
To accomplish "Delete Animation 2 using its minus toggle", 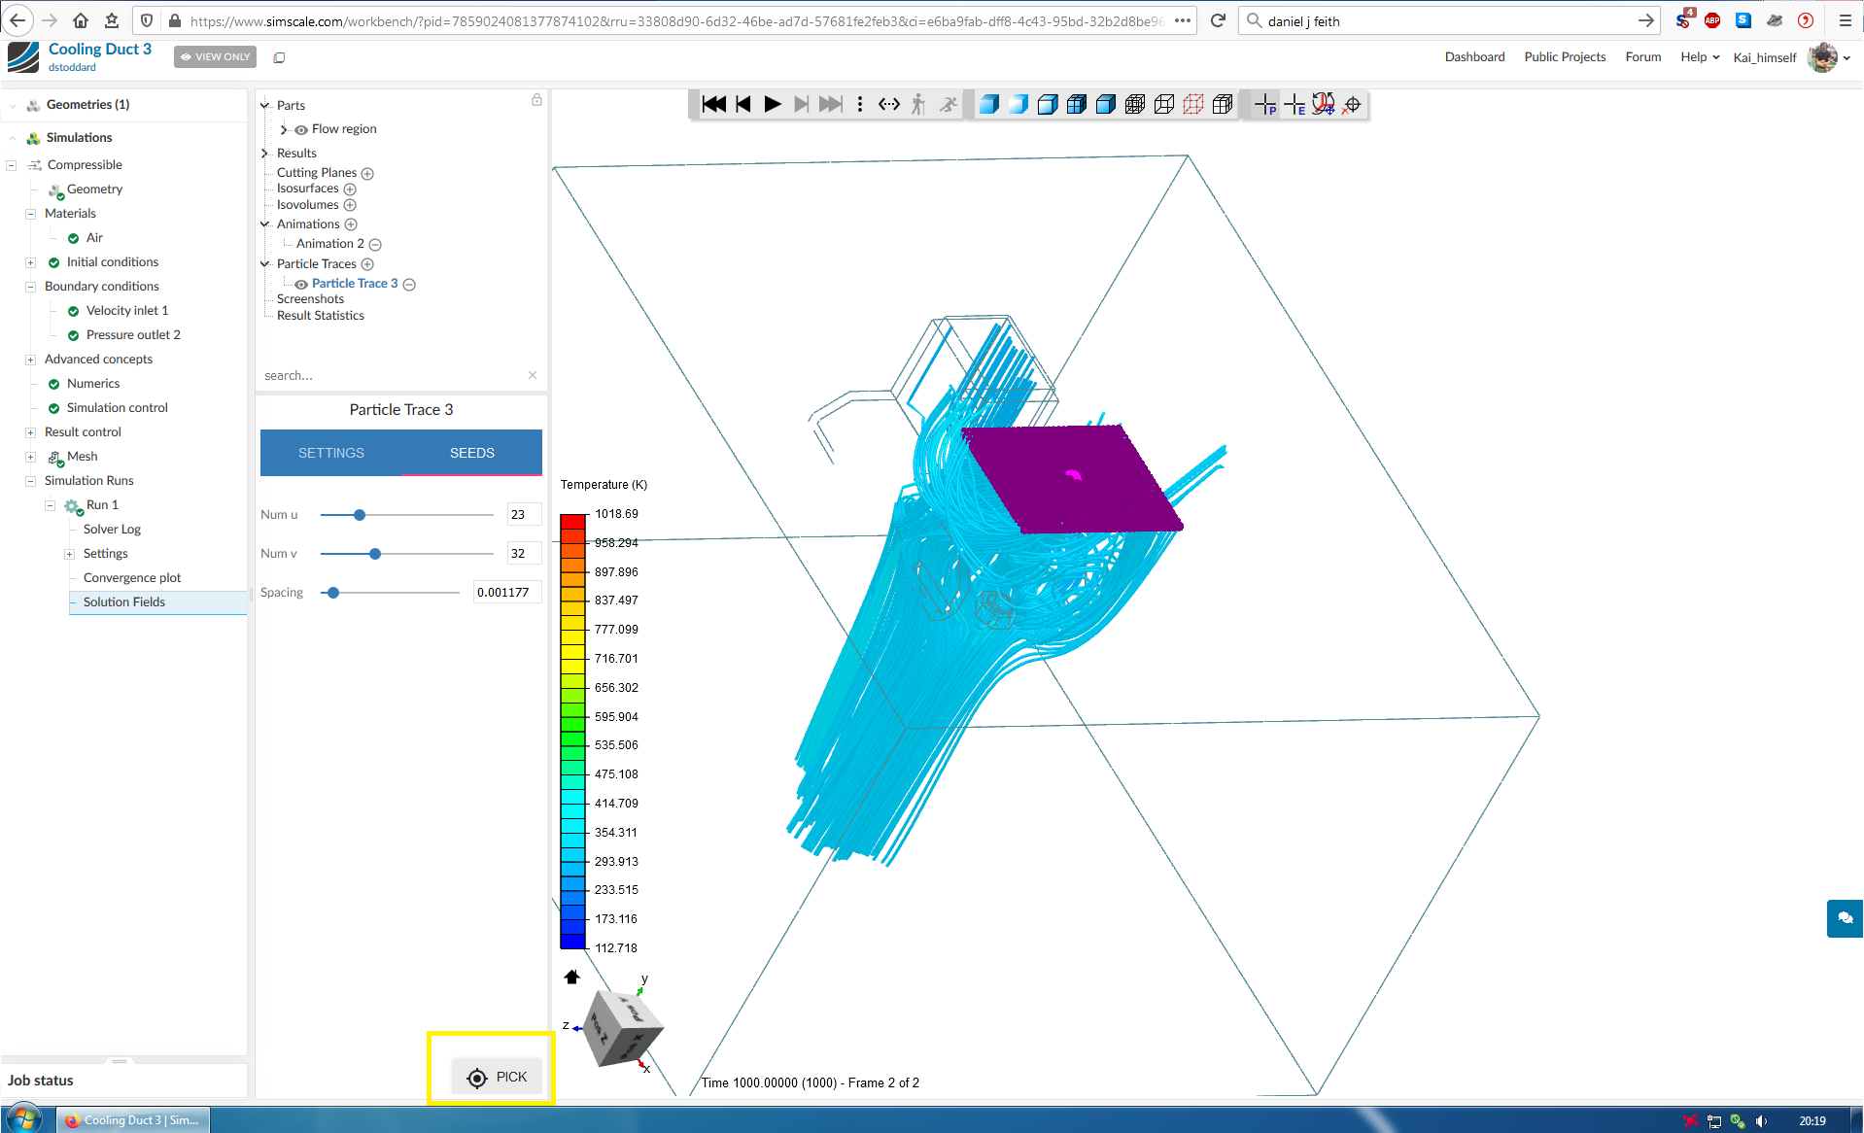I will click(x=376, y=244).
